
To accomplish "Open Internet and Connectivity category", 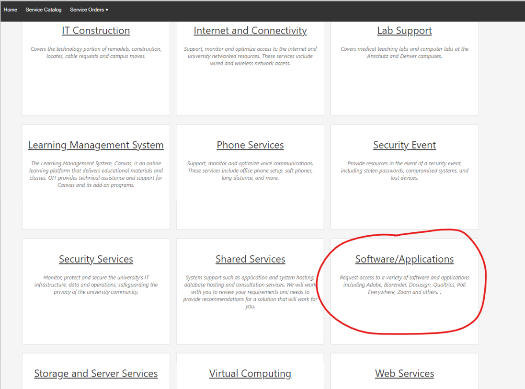I will click(250, 31).
